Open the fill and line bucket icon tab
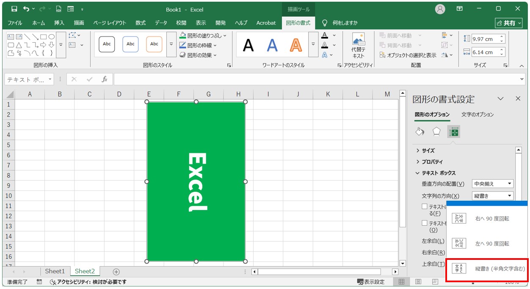Screen dimensions: 530x289 420,132
